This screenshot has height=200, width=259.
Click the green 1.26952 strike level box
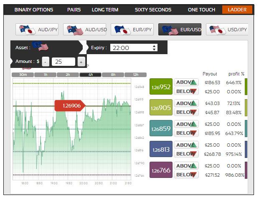point(161,87)
